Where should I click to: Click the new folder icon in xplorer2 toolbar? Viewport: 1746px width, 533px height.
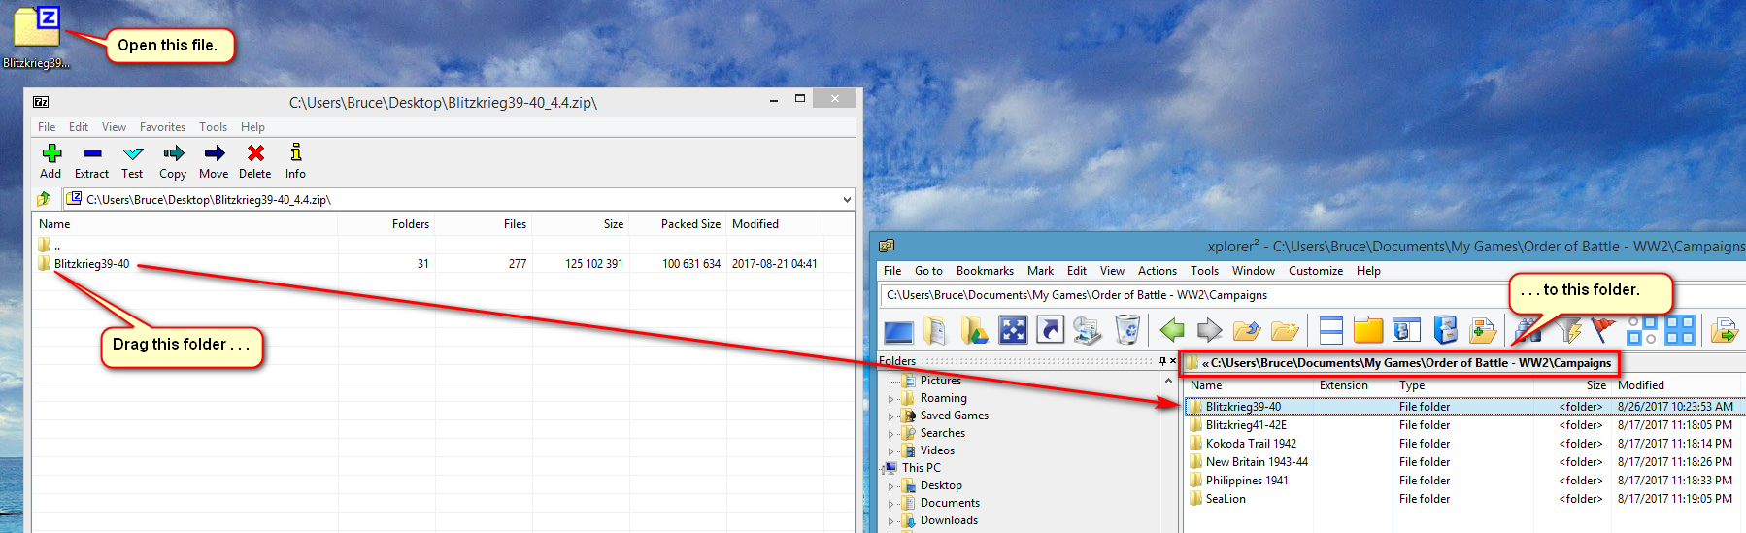click(1285, 331)
